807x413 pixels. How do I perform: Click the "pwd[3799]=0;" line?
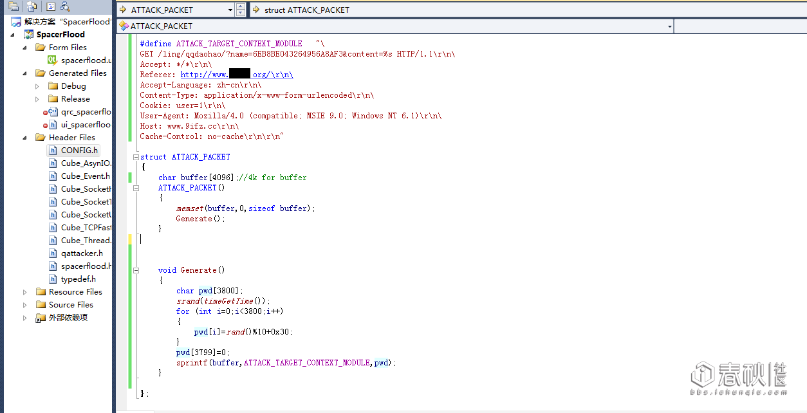click(203, 353)
